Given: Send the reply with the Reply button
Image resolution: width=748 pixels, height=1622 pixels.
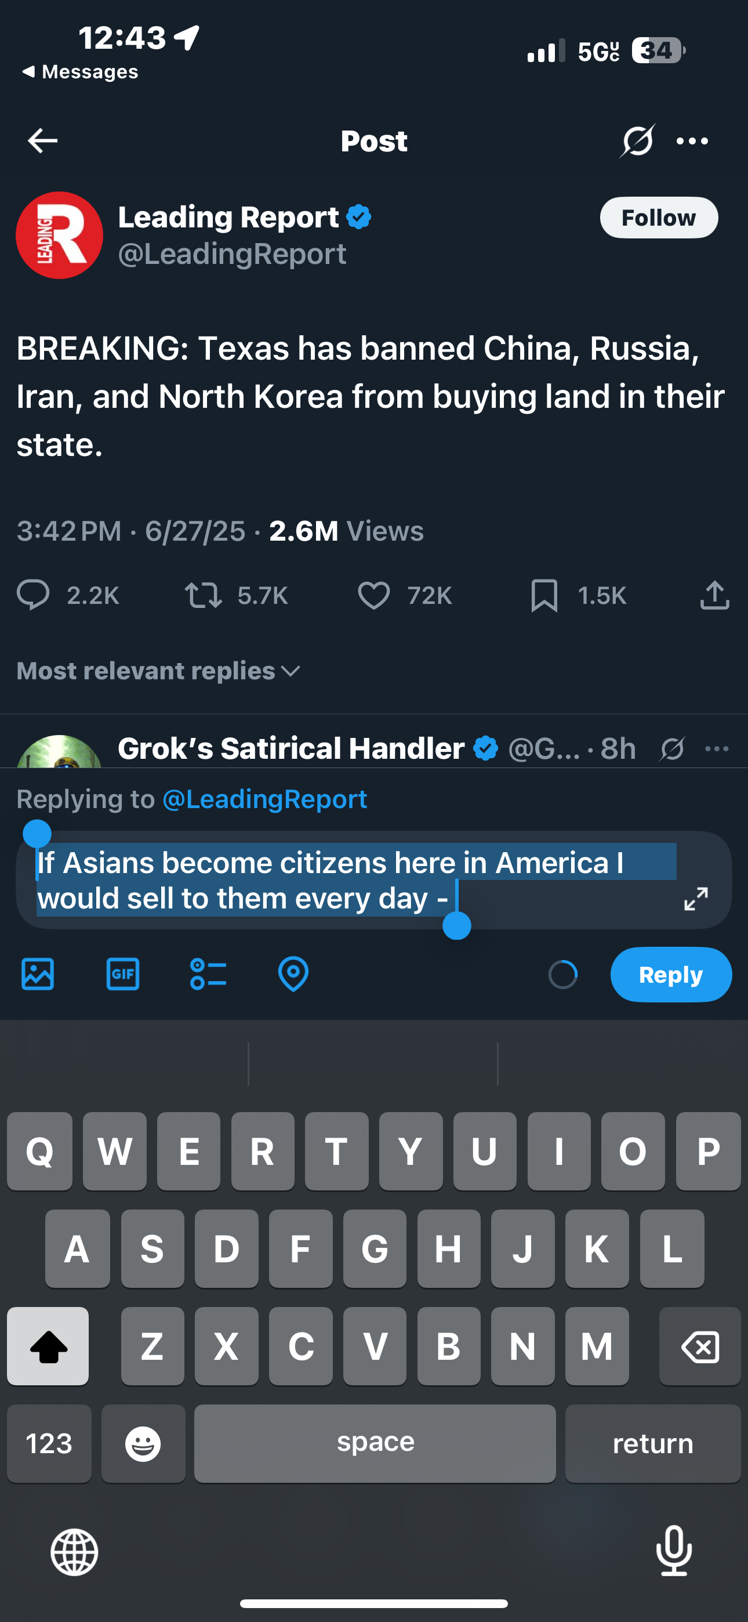Looking at the screenshot, I should tap(671, 974).
